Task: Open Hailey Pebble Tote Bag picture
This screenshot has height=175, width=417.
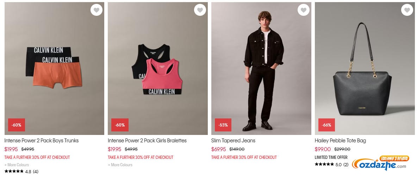Action: (x=365, y=69)
